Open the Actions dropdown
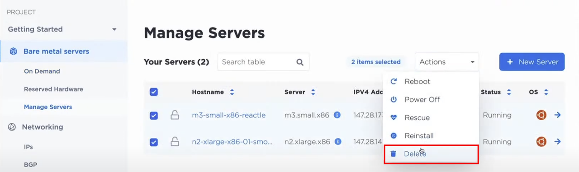579x172 pixels. coord(446,62)
